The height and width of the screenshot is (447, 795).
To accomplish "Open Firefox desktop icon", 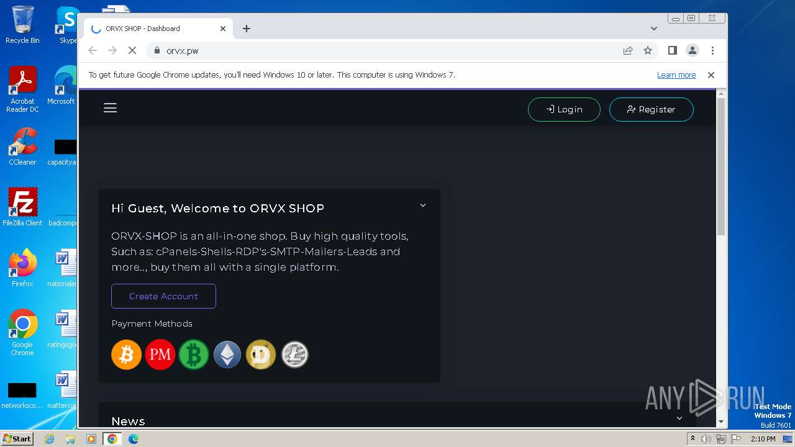I will pyautogui.click(x=22, y=268).
